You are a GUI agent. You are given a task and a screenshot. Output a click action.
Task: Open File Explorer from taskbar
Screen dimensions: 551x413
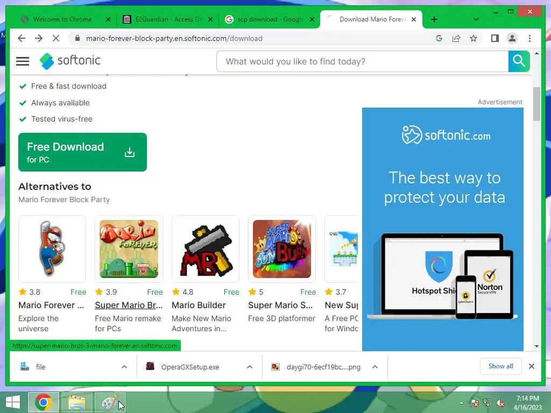[x=77, y=402]
